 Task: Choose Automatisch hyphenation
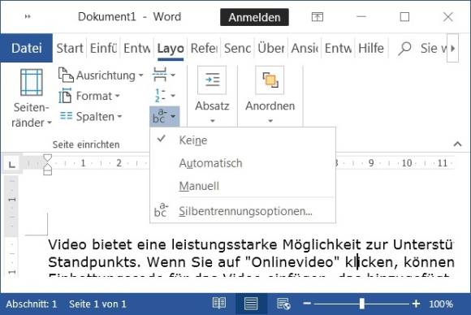pos(243,163)
